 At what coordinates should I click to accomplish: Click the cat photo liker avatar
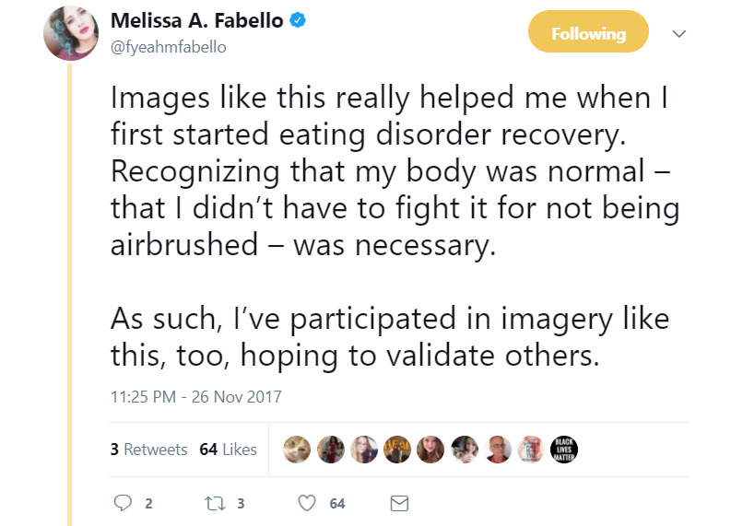(297, 449)
